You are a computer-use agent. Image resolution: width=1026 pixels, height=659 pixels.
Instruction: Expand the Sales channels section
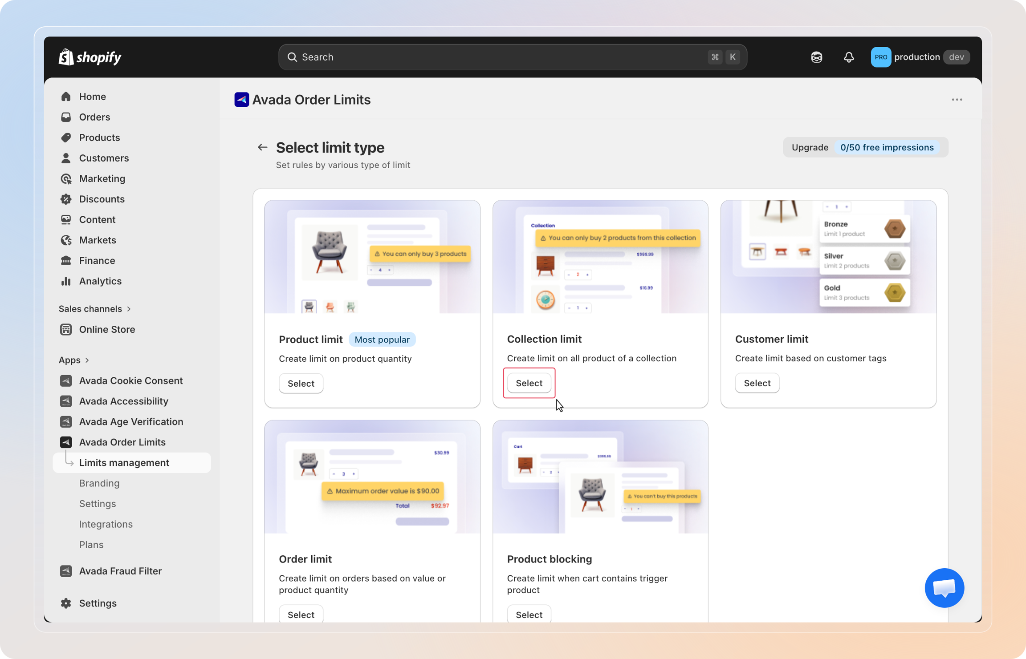coord(95,309)
